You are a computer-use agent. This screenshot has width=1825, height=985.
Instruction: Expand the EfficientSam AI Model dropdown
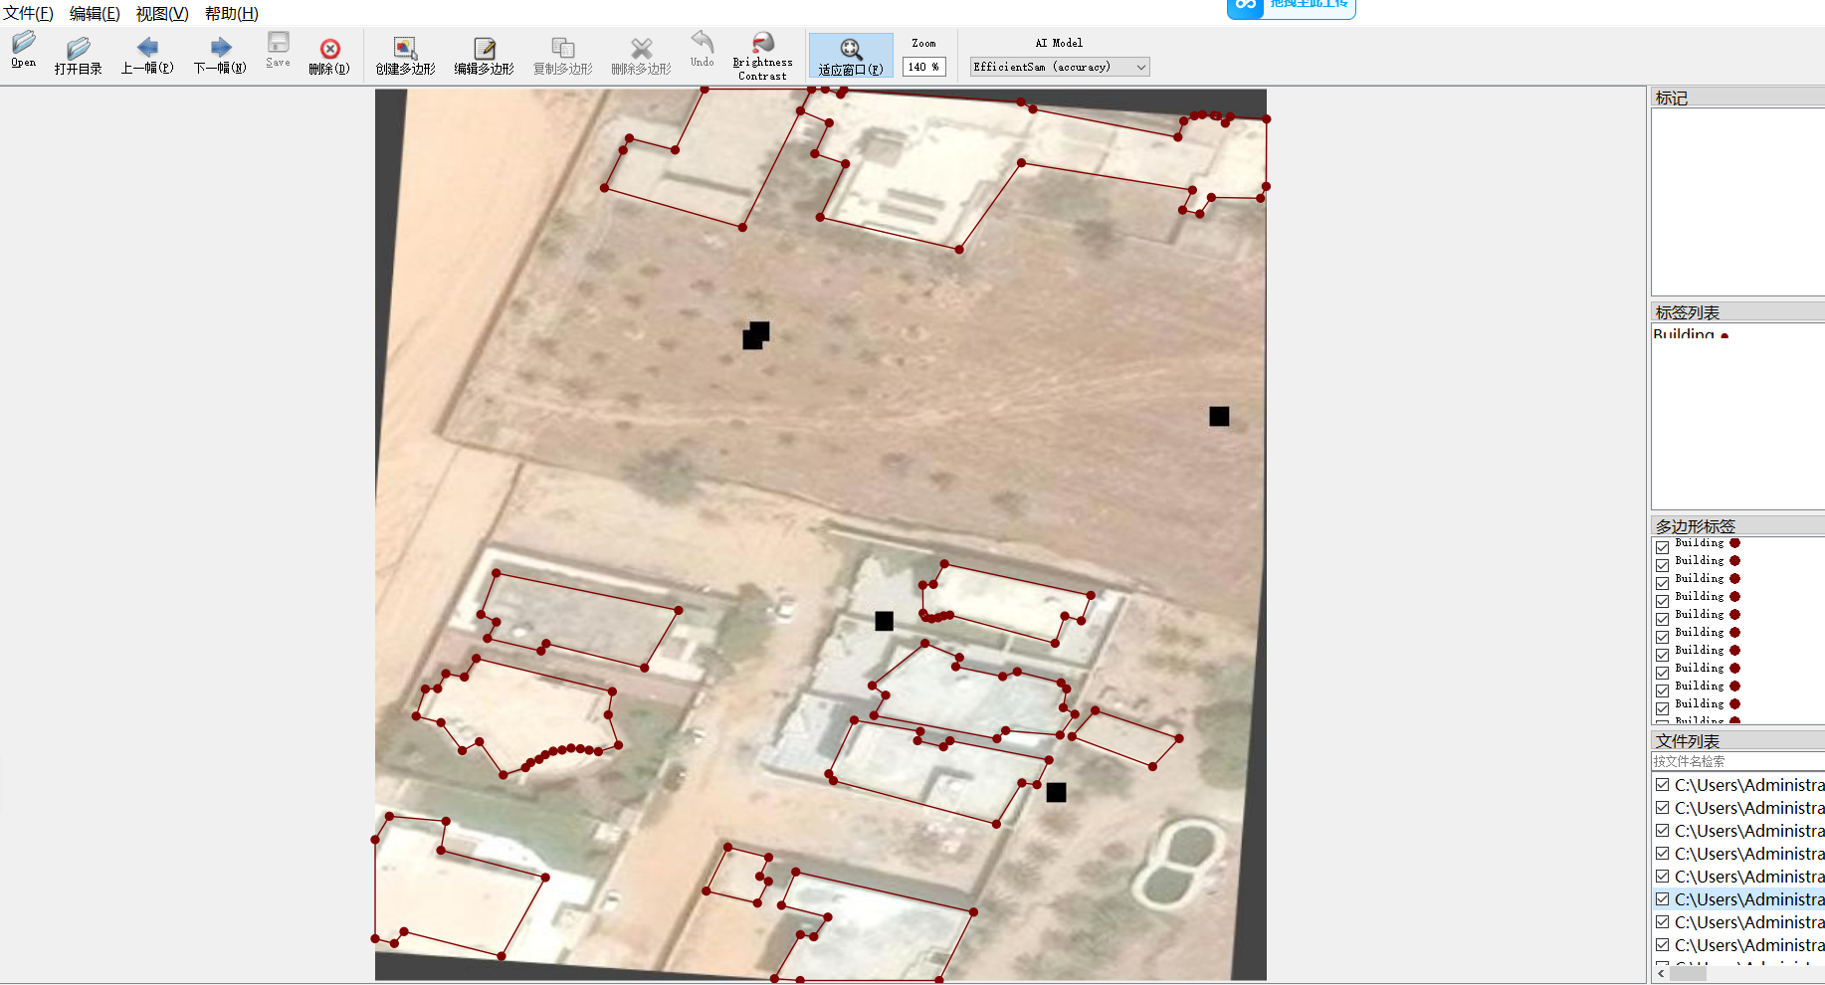click(x=1060, y=67)
